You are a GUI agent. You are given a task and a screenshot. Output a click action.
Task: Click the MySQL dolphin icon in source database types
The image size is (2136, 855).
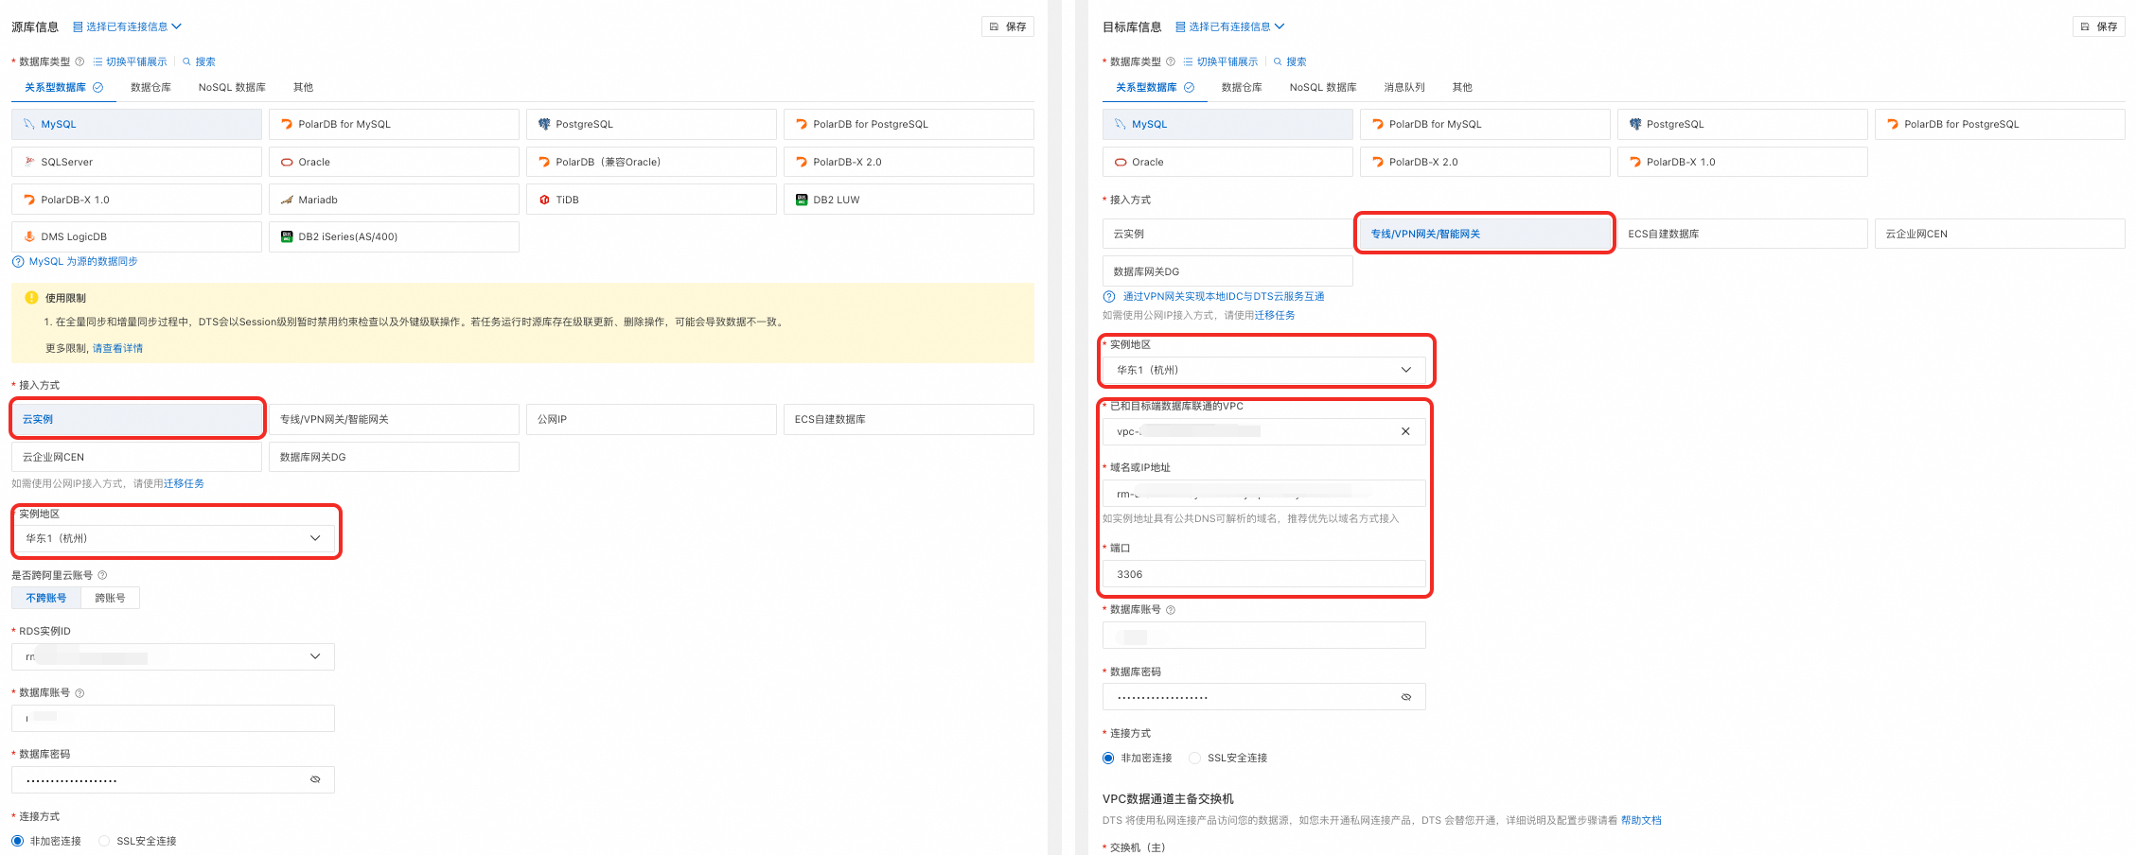[29, 124]
